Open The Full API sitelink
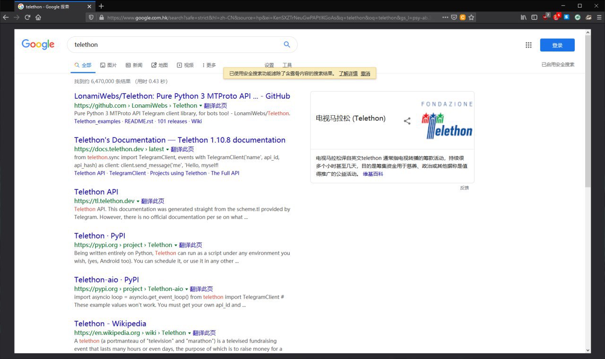 (x=225, y=173)
